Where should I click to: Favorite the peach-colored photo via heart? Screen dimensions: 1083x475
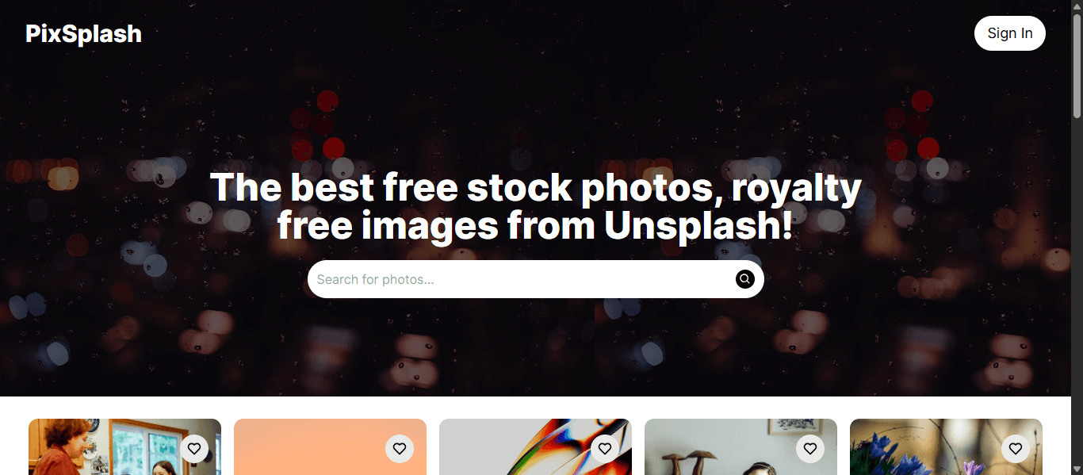[400, 449]
